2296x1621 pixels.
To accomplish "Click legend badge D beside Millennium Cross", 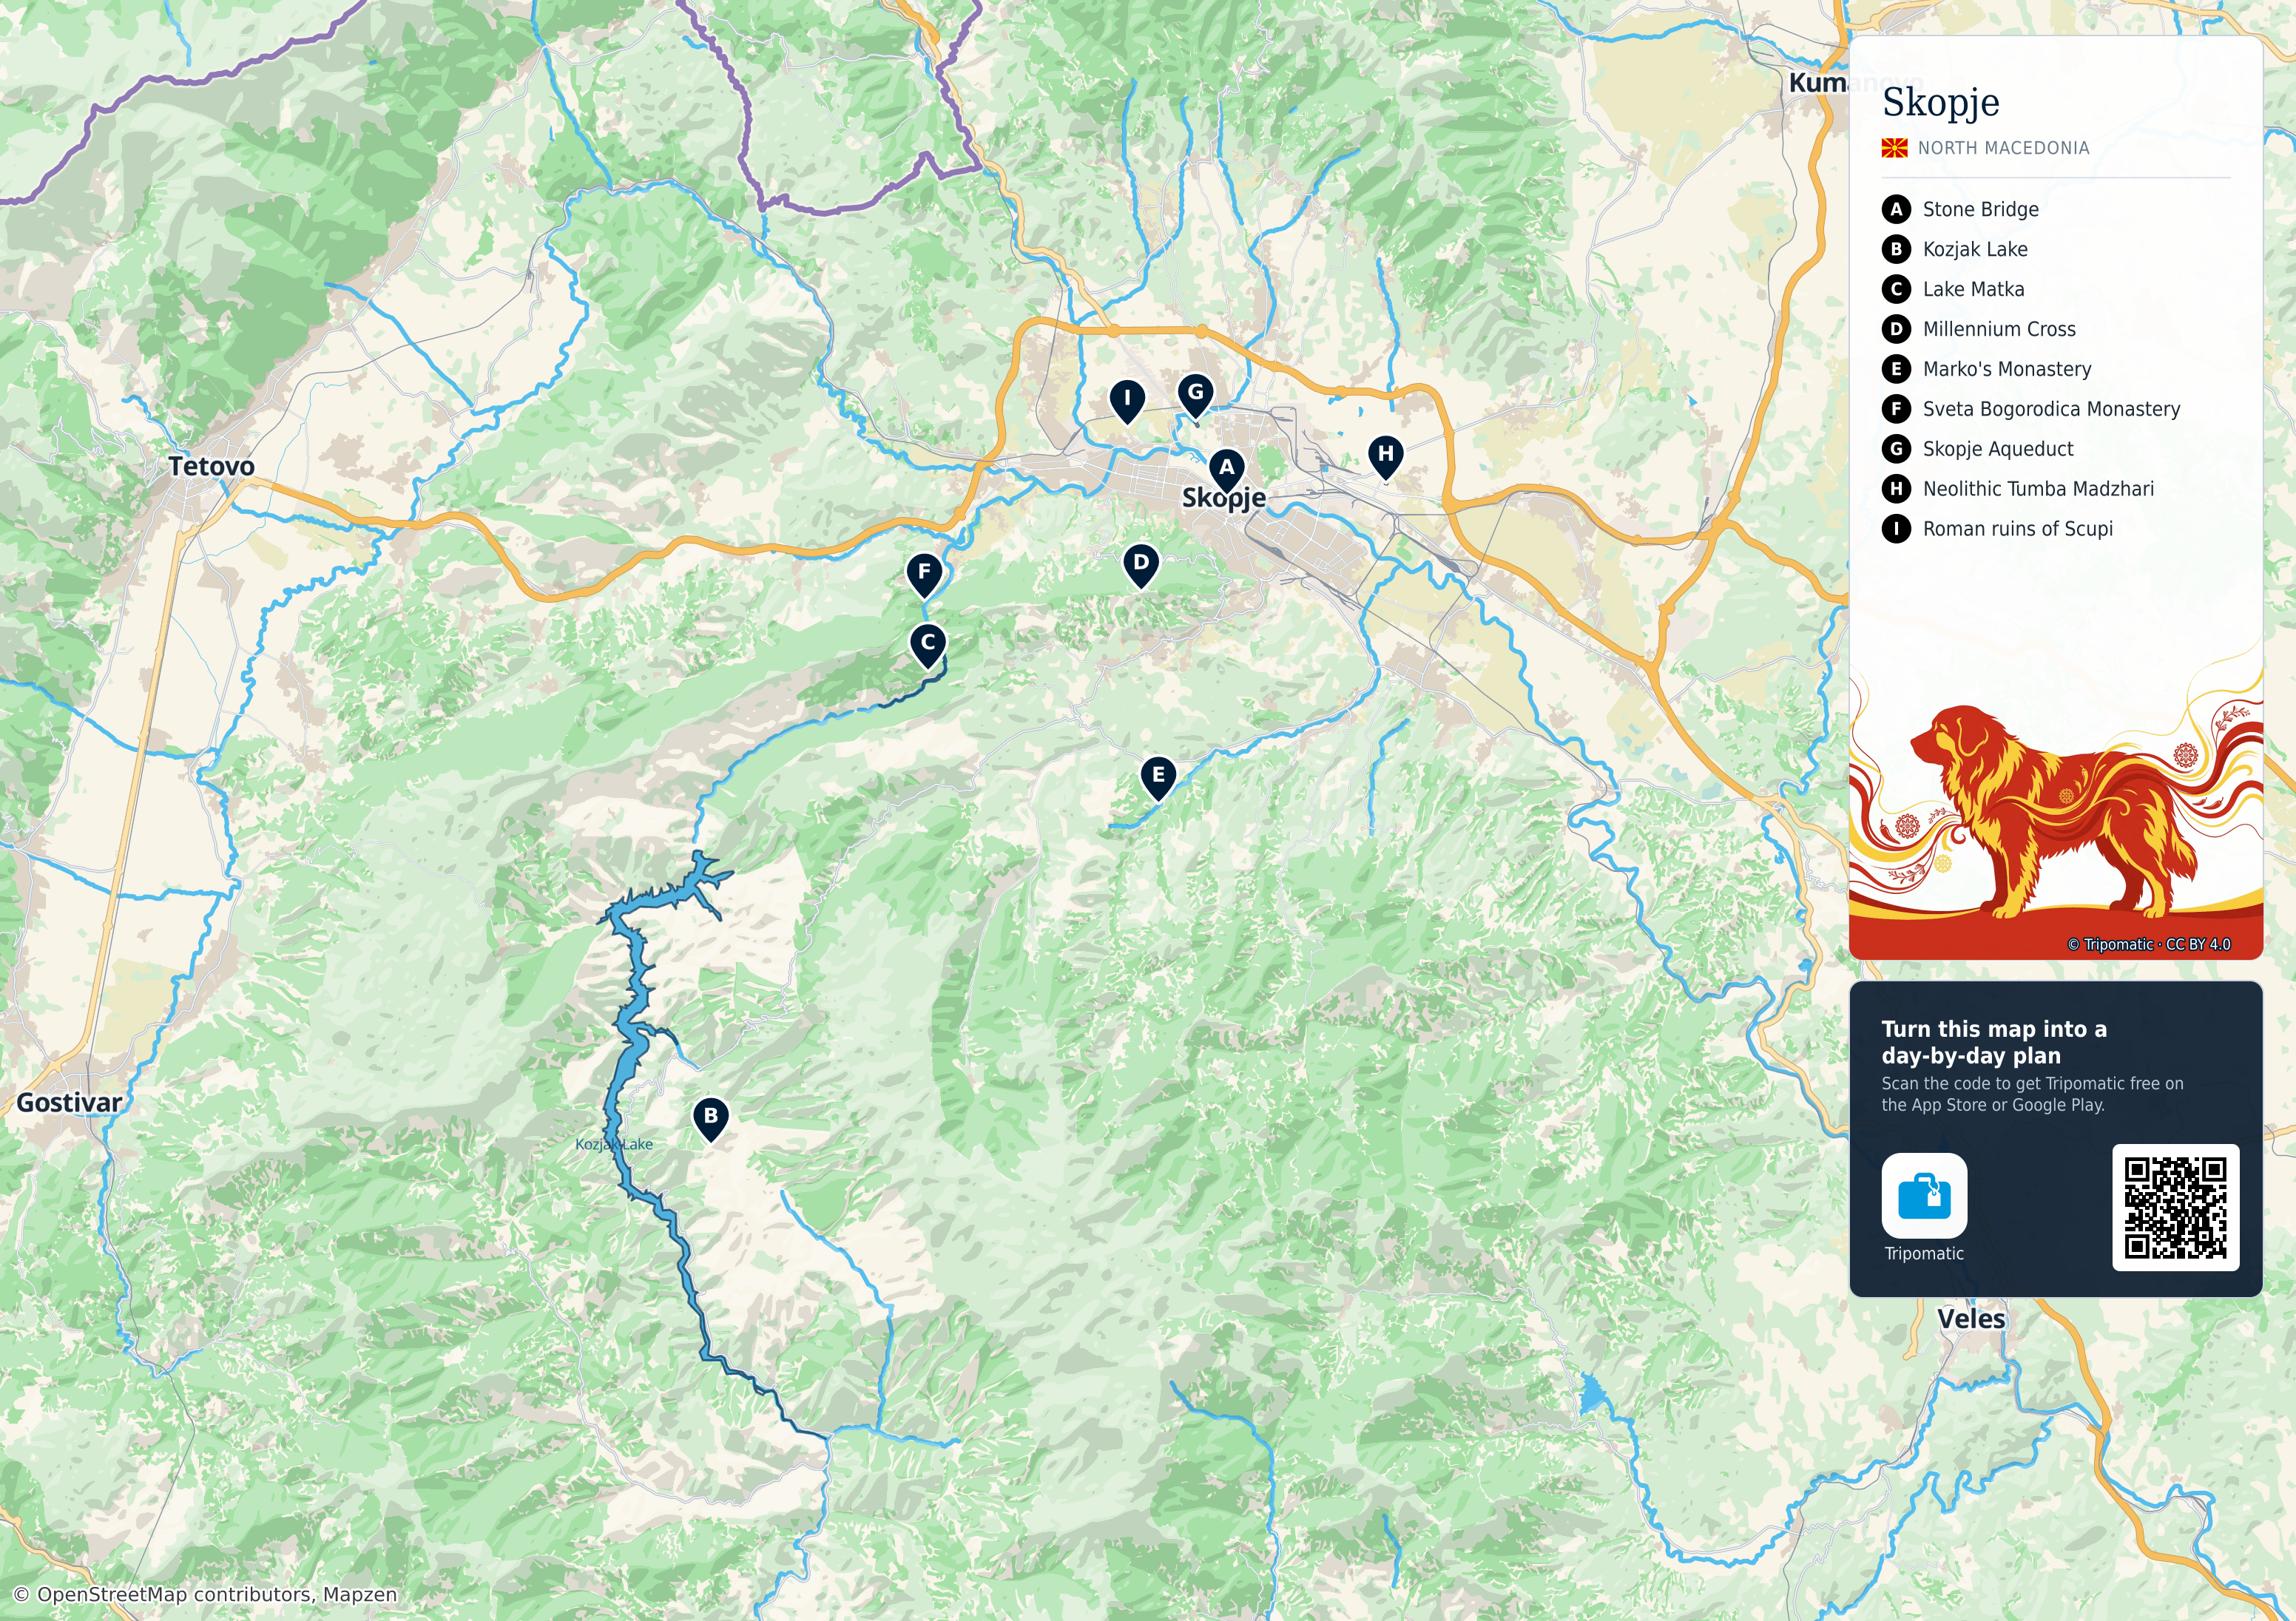I will point(1896,329).
